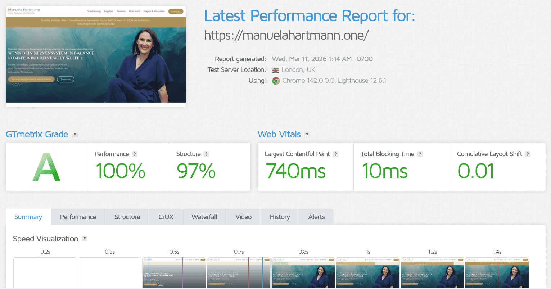Image resolution: width=551 pixels, height=289 pixels.
Task: Open the Structure tab
Action: 127,217
